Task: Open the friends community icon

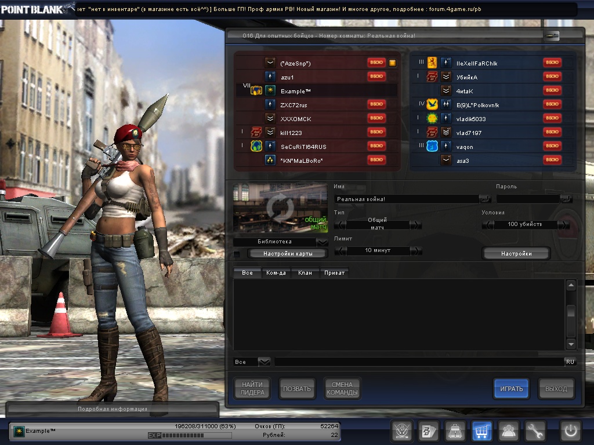Action: [509, 431]
